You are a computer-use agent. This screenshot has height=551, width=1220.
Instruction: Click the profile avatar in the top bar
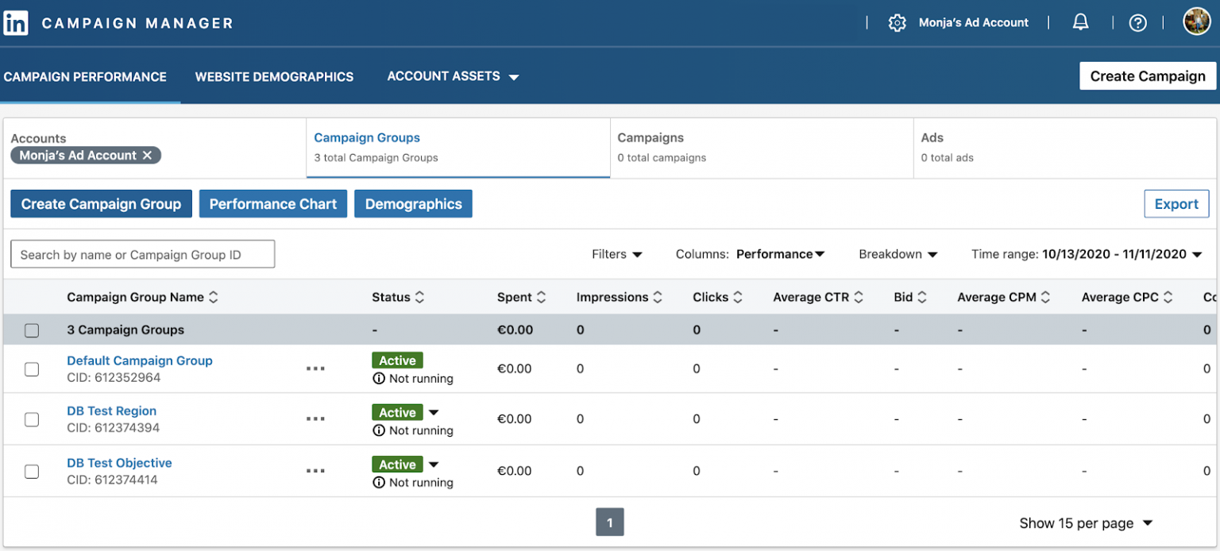(1196, 21)
